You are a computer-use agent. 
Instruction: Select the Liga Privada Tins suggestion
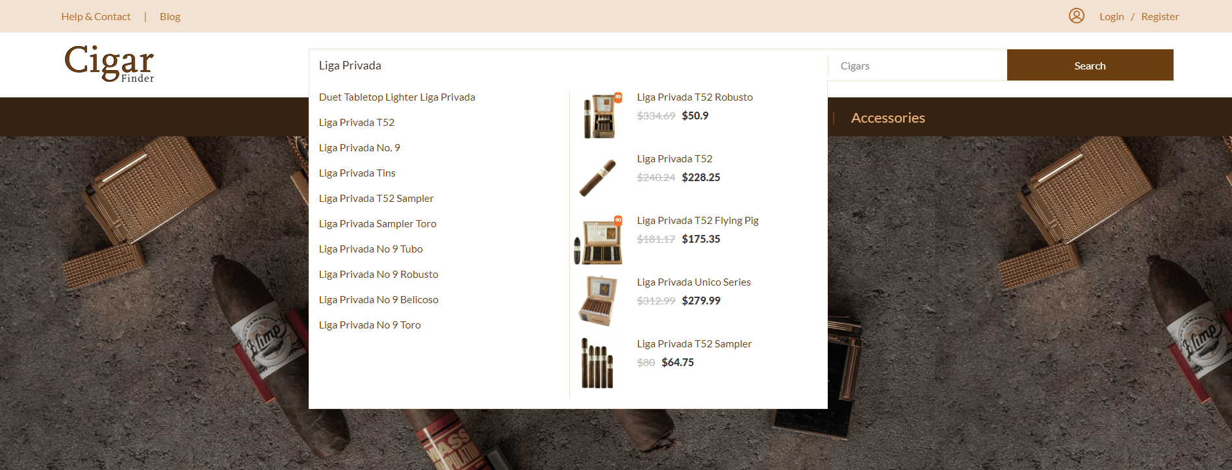point(357,173)
